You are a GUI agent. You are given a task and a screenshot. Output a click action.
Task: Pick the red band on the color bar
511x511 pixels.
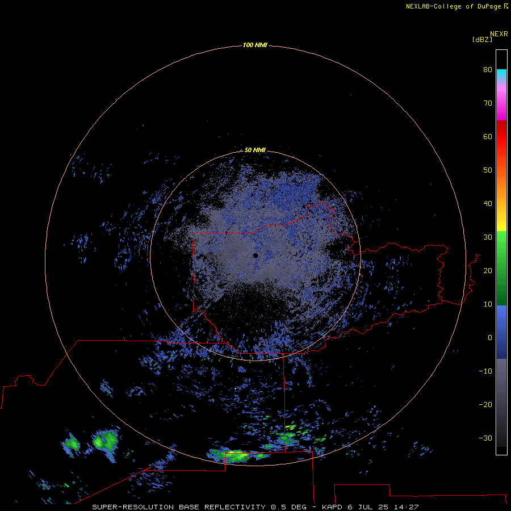(x=501, y=137)
